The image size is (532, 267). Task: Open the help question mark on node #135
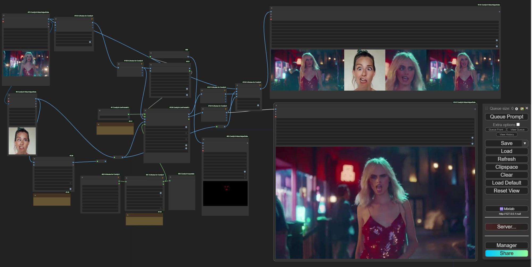(x=260, y=85)
